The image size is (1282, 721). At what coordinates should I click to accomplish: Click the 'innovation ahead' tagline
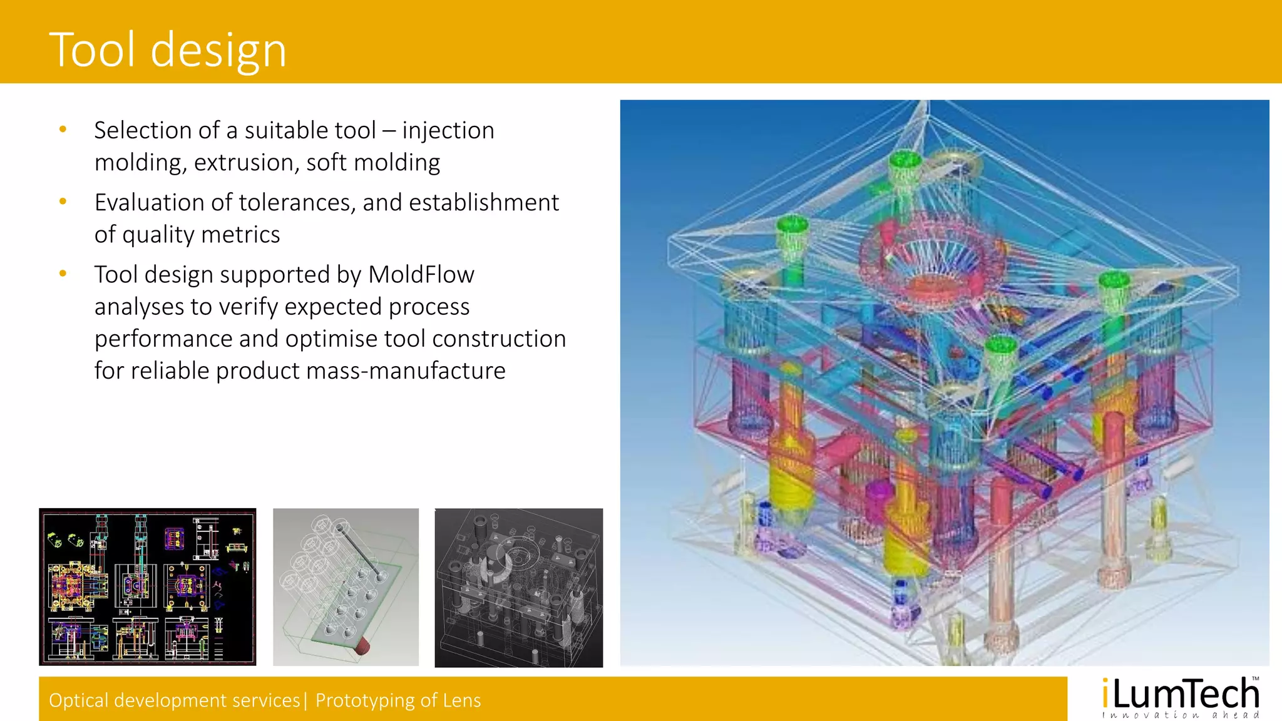pos(1181,715)
